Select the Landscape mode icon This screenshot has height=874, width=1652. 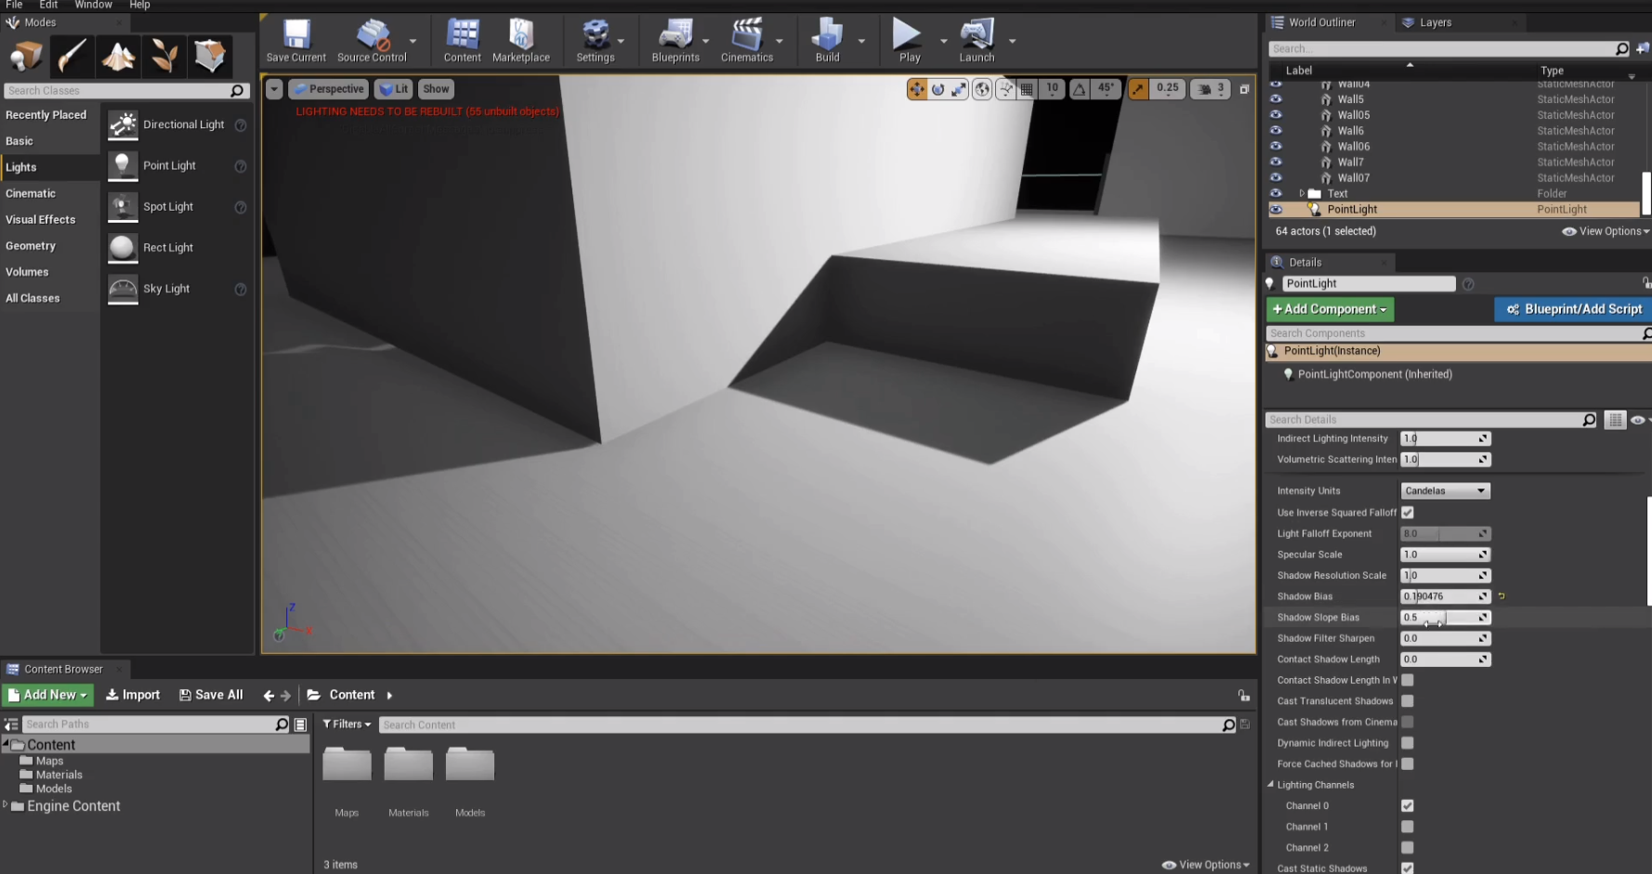[x=118, y=57]
